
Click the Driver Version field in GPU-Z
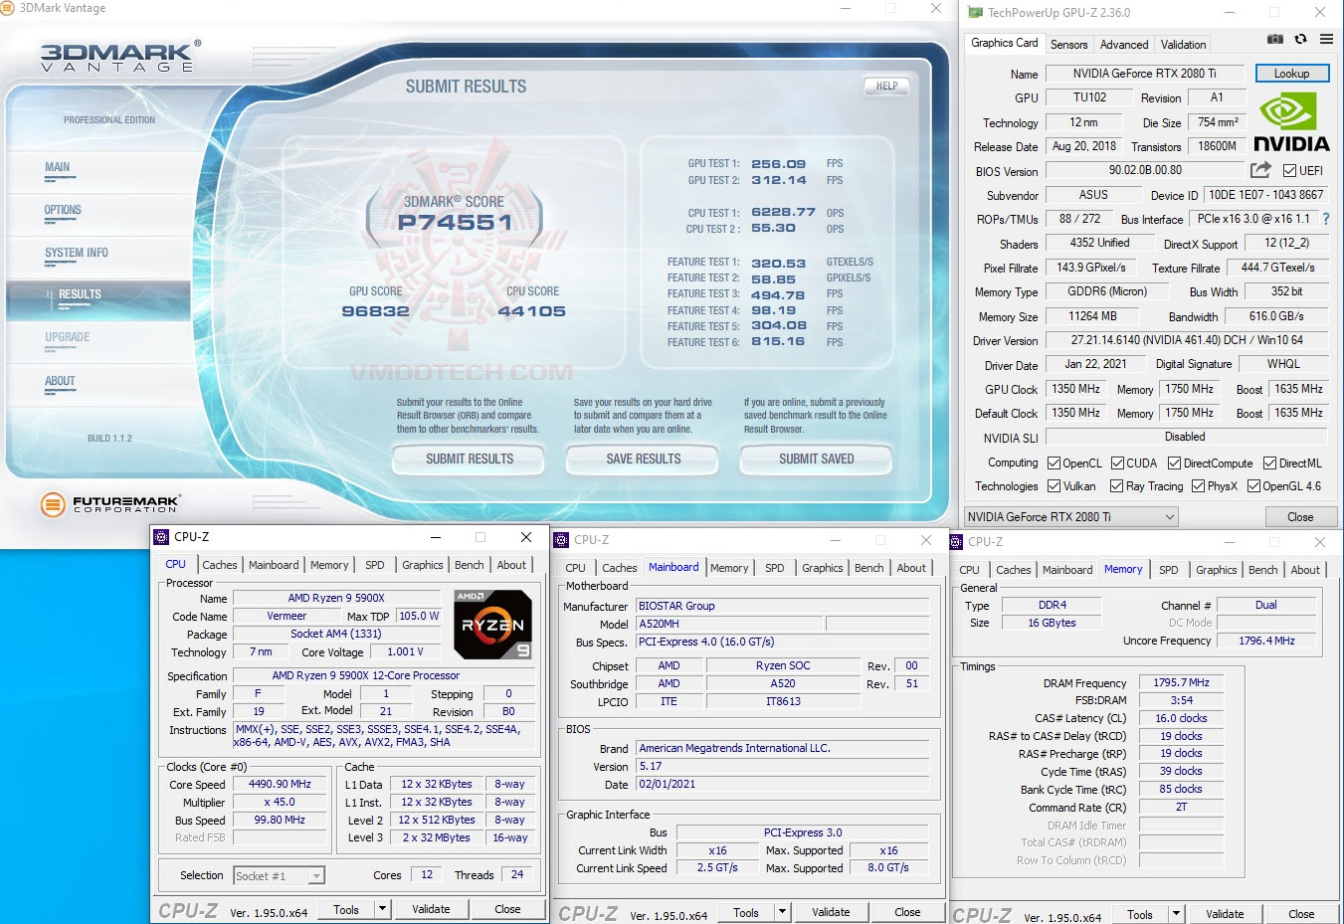(1187, 340)
